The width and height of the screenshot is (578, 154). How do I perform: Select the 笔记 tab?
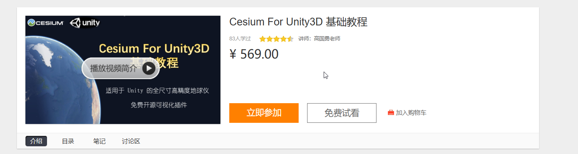(99, 141)
